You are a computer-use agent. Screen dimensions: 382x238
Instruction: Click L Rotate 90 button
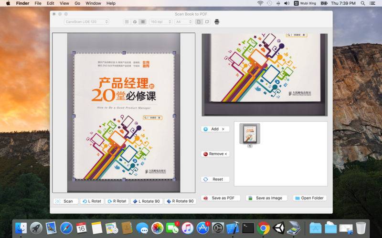pos(147,201)
